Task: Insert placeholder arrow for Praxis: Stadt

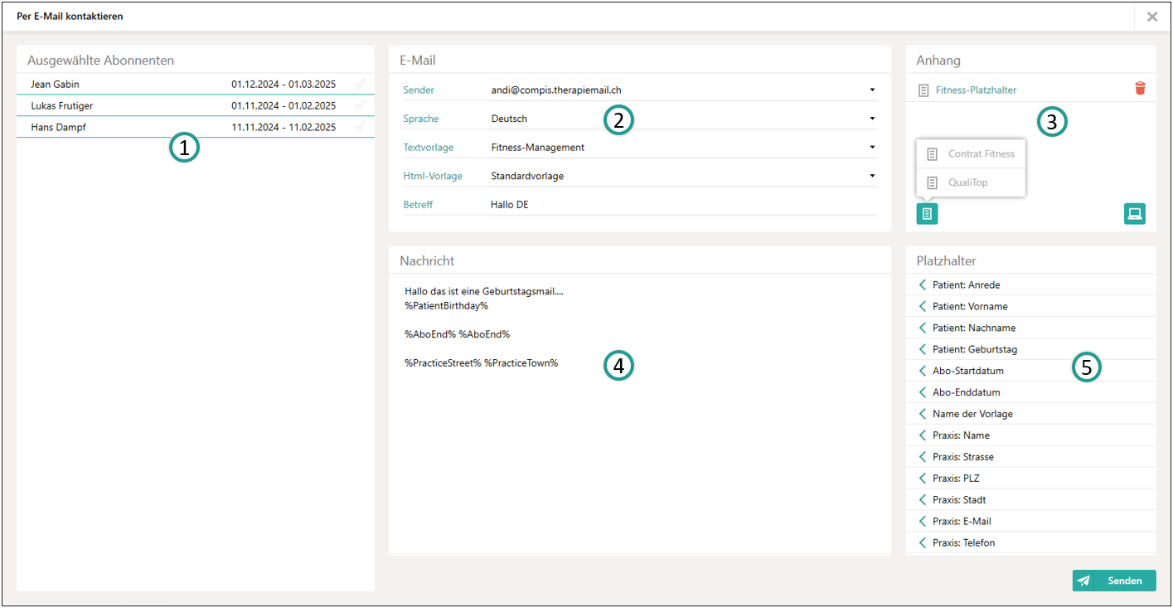Action: [923, 500]
